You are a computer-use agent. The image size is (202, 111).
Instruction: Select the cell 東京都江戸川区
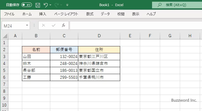coord(99,57)
